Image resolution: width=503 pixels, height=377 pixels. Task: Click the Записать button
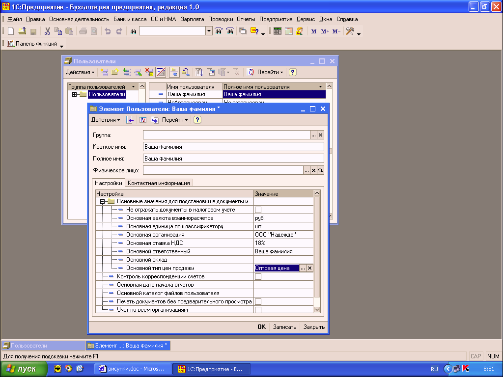pyautogui.click(x=284, y=327)
